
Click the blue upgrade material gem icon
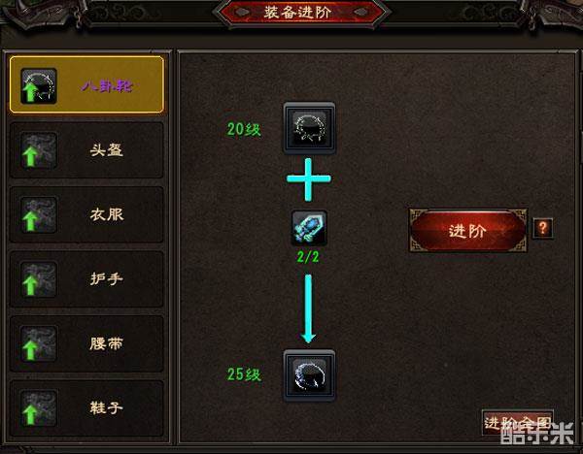(309, 228)
